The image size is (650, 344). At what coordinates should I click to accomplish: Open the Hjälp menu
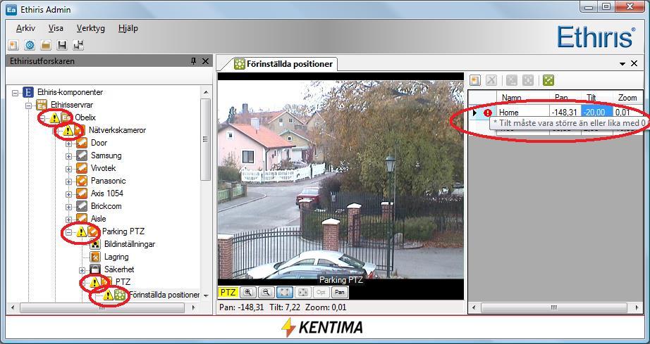point(128,29)
